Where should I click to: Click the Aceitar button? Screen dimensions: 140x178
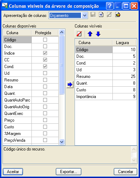click(x=13, y=172)
